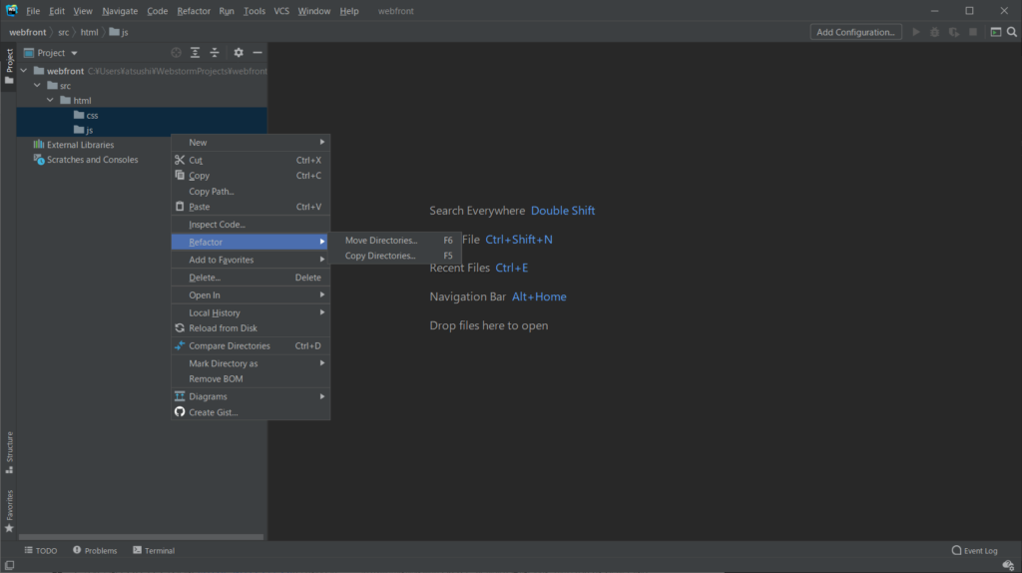Open the Event Log
This screenshot has height=573, width=1022.
[974, 551]
